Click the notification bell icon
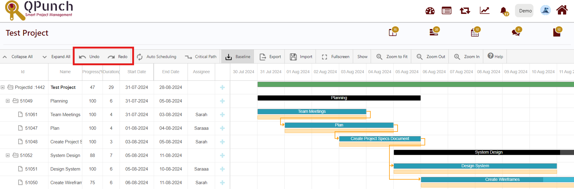Screen dimensions: 574x189 coord(503,11)
